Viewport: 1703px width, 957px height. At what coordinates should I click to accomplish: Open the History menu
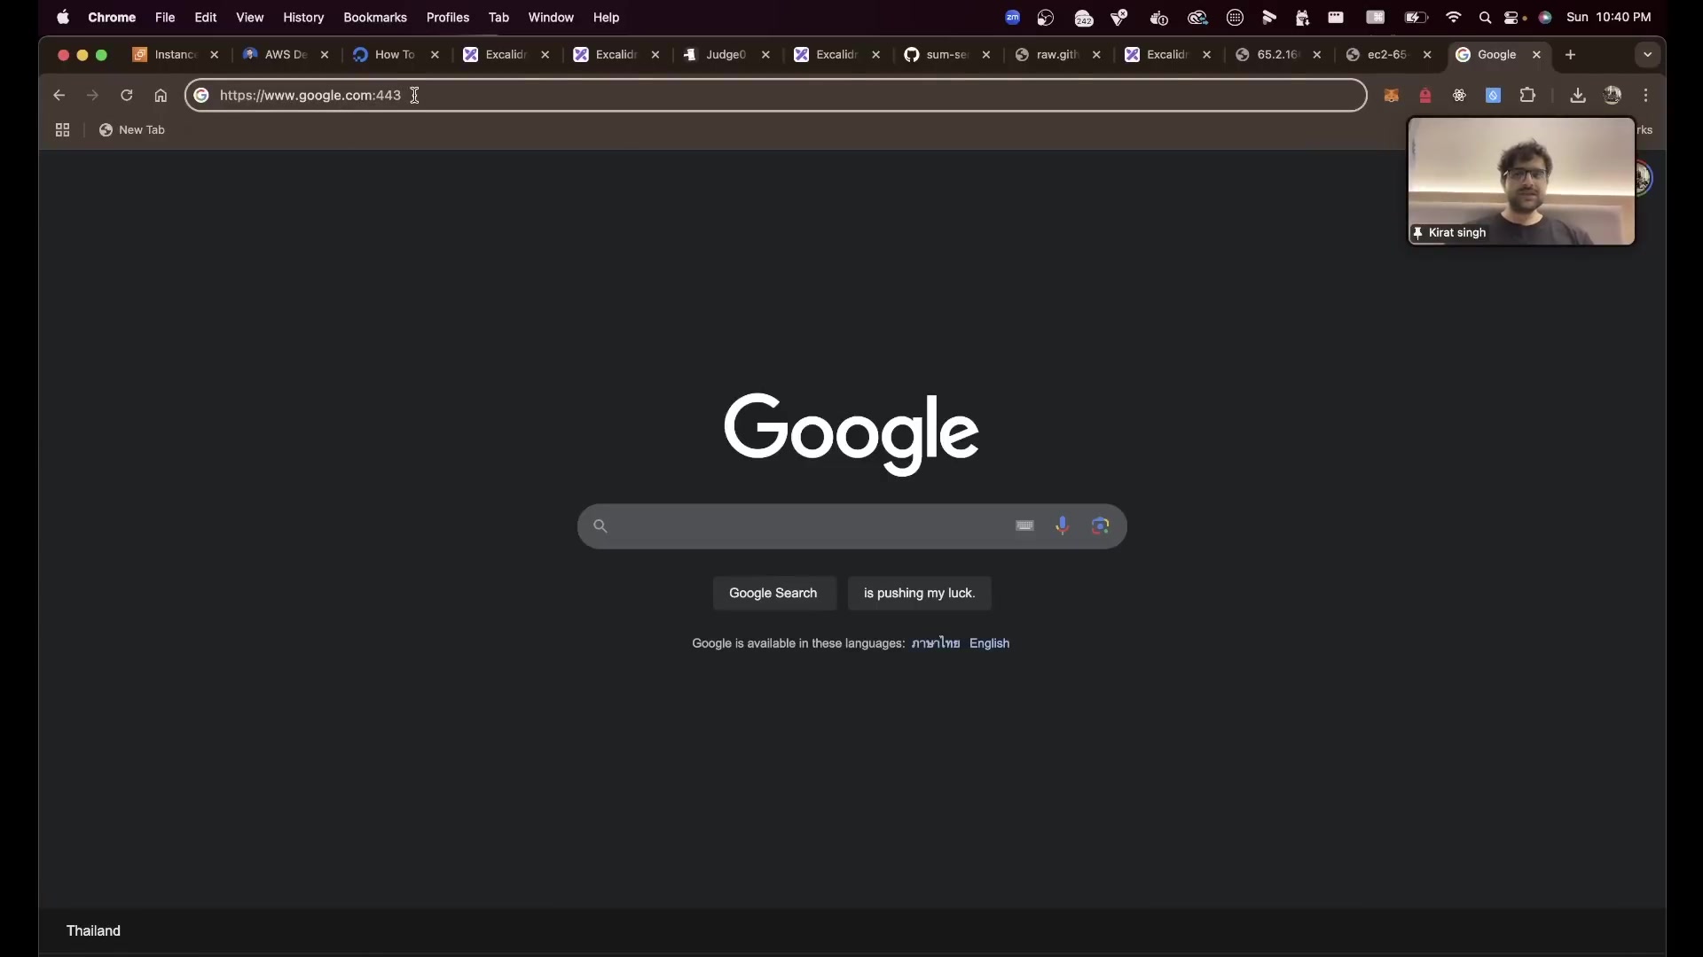pos(303,18)
